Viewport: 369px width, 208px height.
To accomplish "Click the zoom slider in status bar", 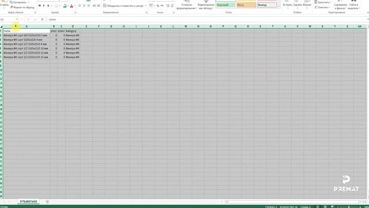I will click(x=349, y=207).
